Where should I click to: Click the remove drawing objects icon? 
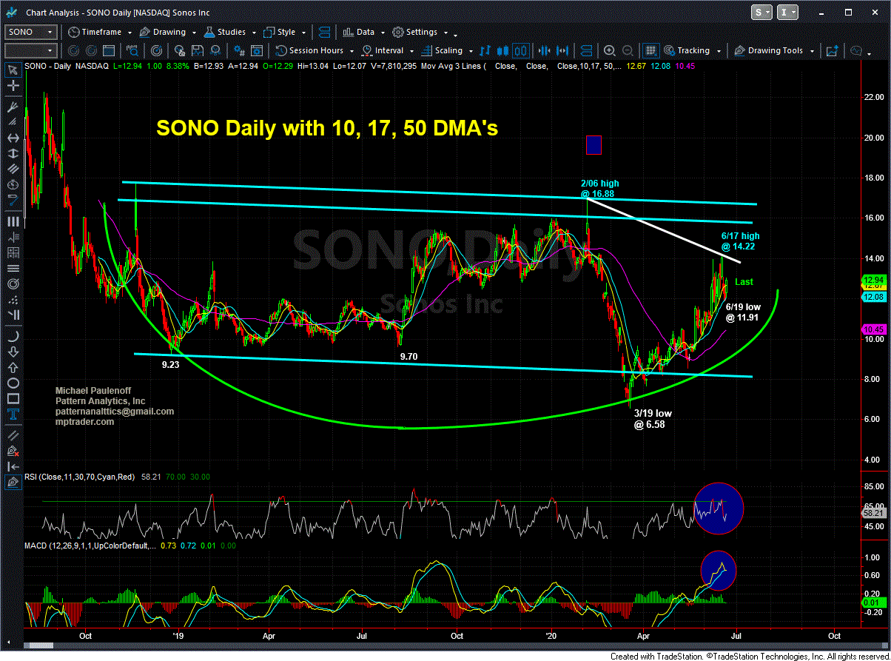pos(13,451)
